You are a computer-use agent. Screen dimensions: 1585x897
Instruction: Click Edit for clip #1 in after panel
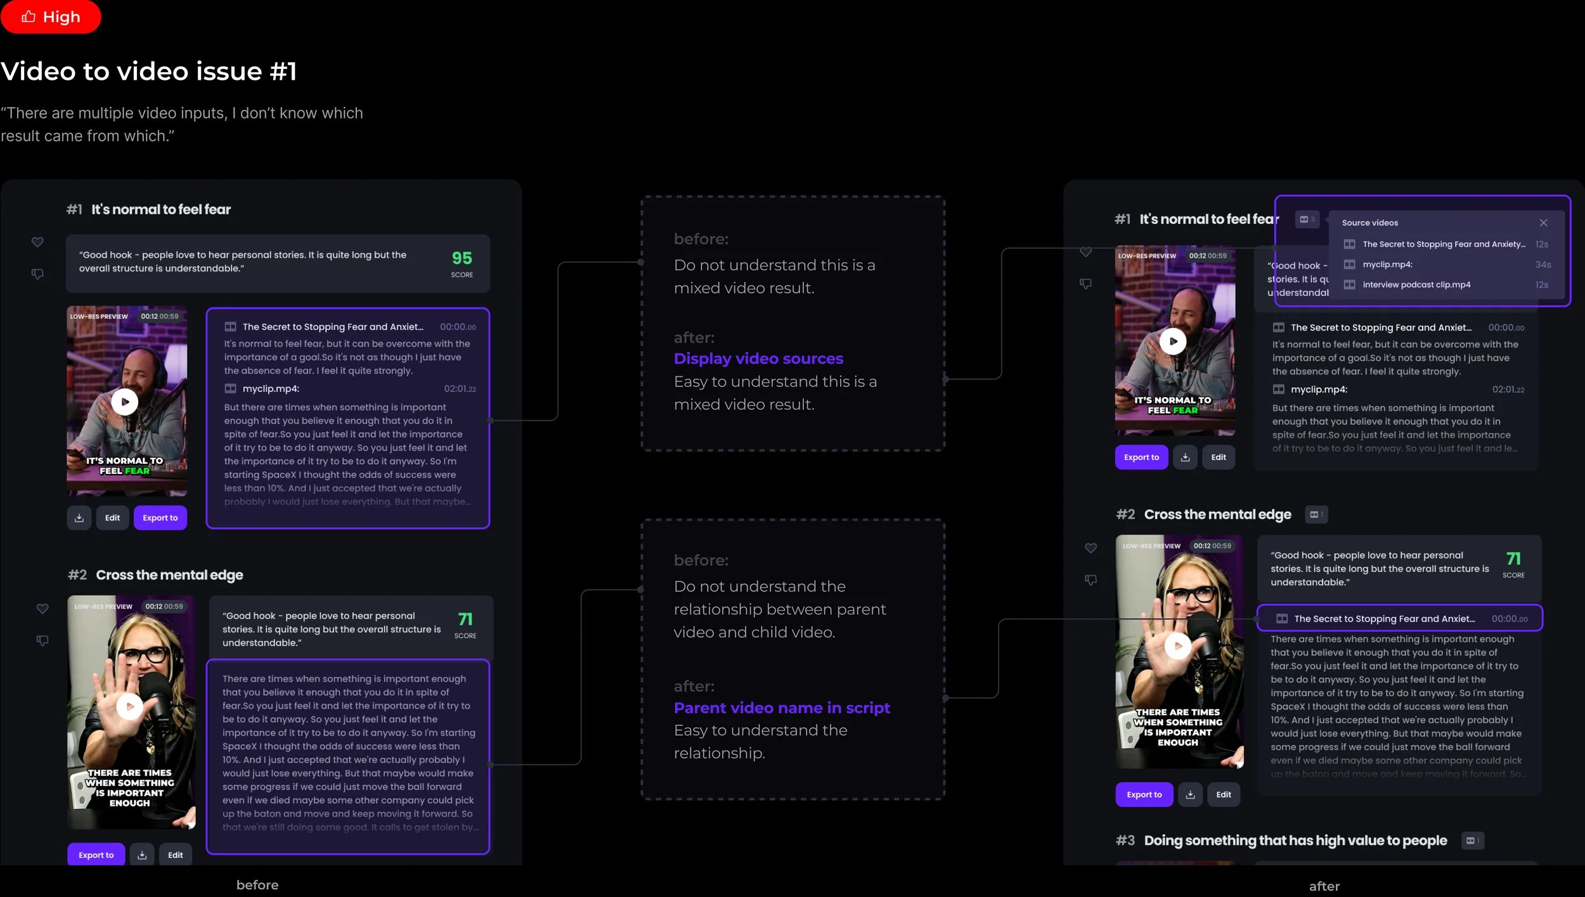coord(1219,457)
